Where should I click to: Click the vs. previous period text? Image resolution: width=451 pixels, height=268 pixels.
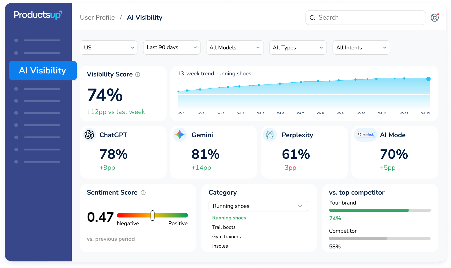pos(111,239)
